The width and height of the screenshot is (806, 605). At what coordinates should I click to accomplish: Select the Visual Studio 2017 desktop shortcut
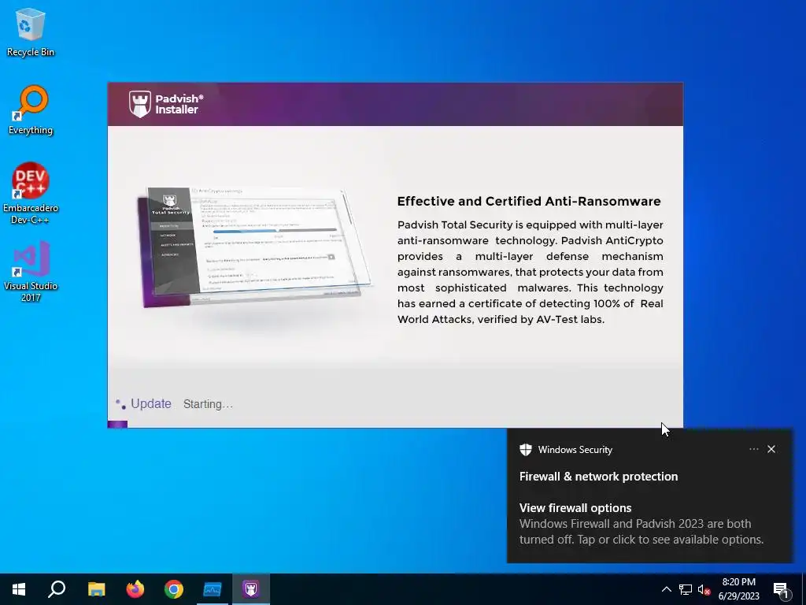coord(31,271)
